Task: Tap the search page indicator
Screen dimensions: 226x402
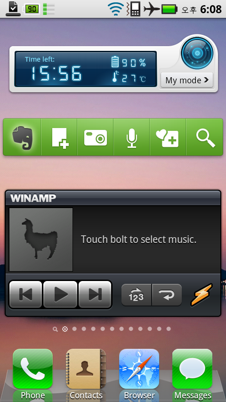Action: pyautogui.click(x=55, y=329)
